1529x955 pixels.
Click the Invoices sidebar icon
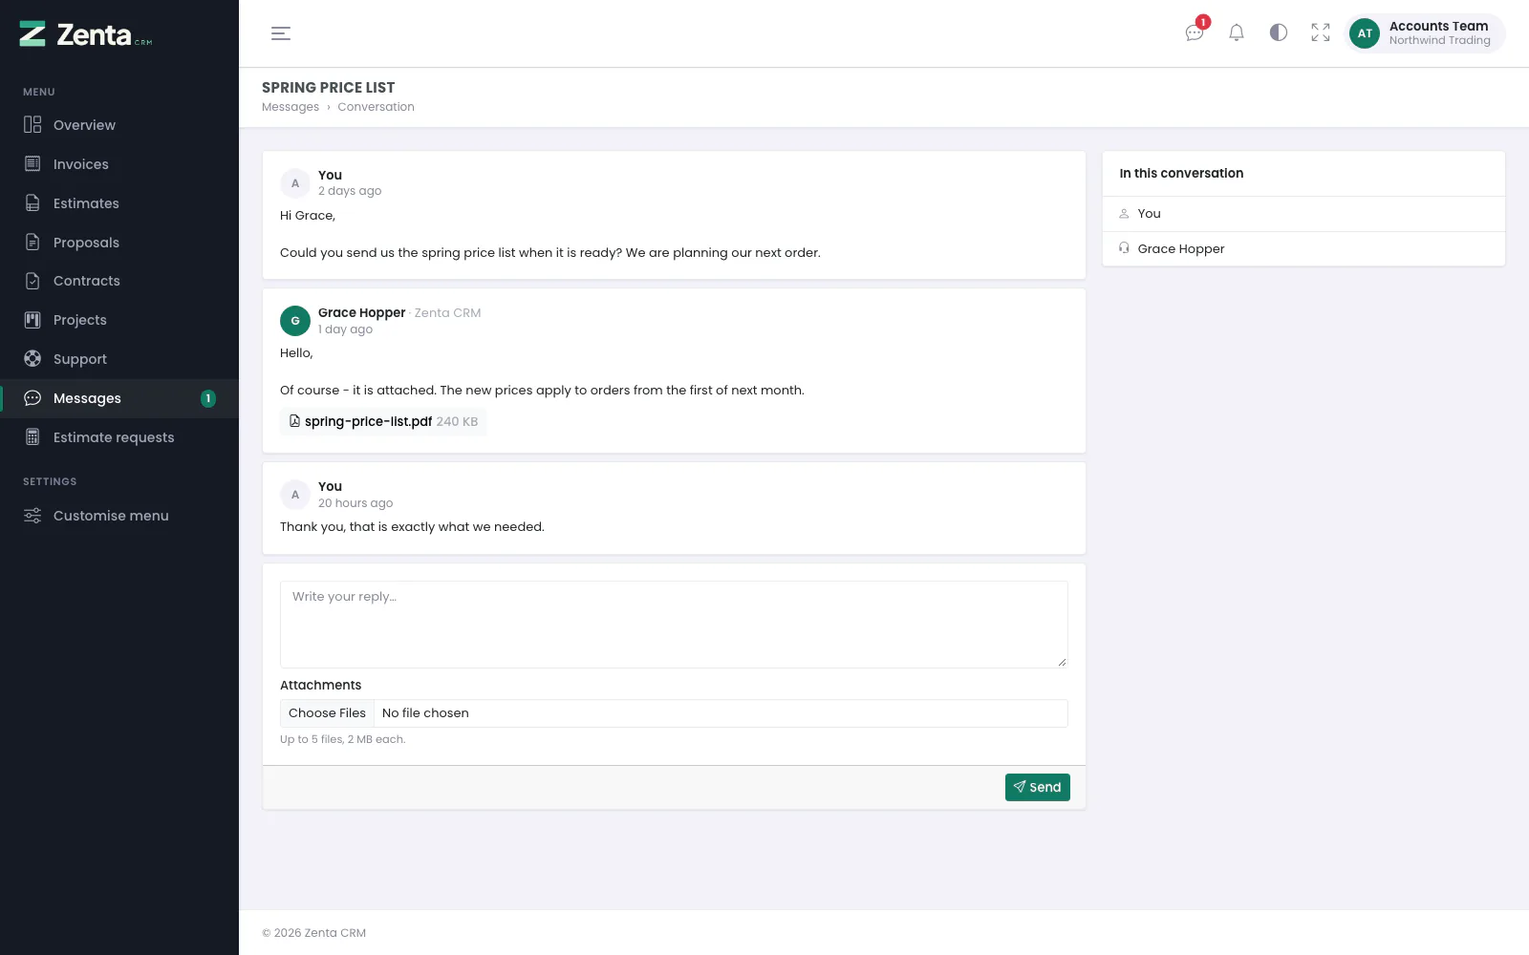tap(32, 164)
